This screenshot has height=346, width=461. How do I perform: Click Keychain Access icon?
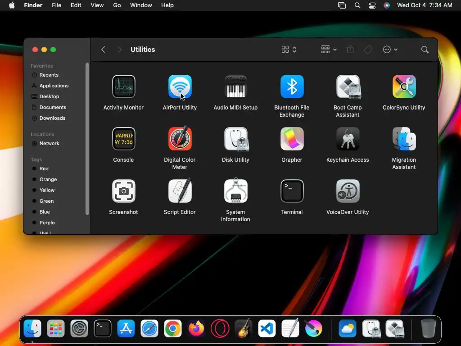pyautogui.click(x=348, y=139)
